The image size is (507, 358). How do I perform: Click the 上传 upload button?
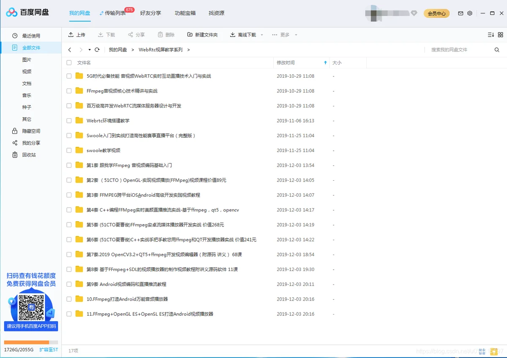pos(77,35)
